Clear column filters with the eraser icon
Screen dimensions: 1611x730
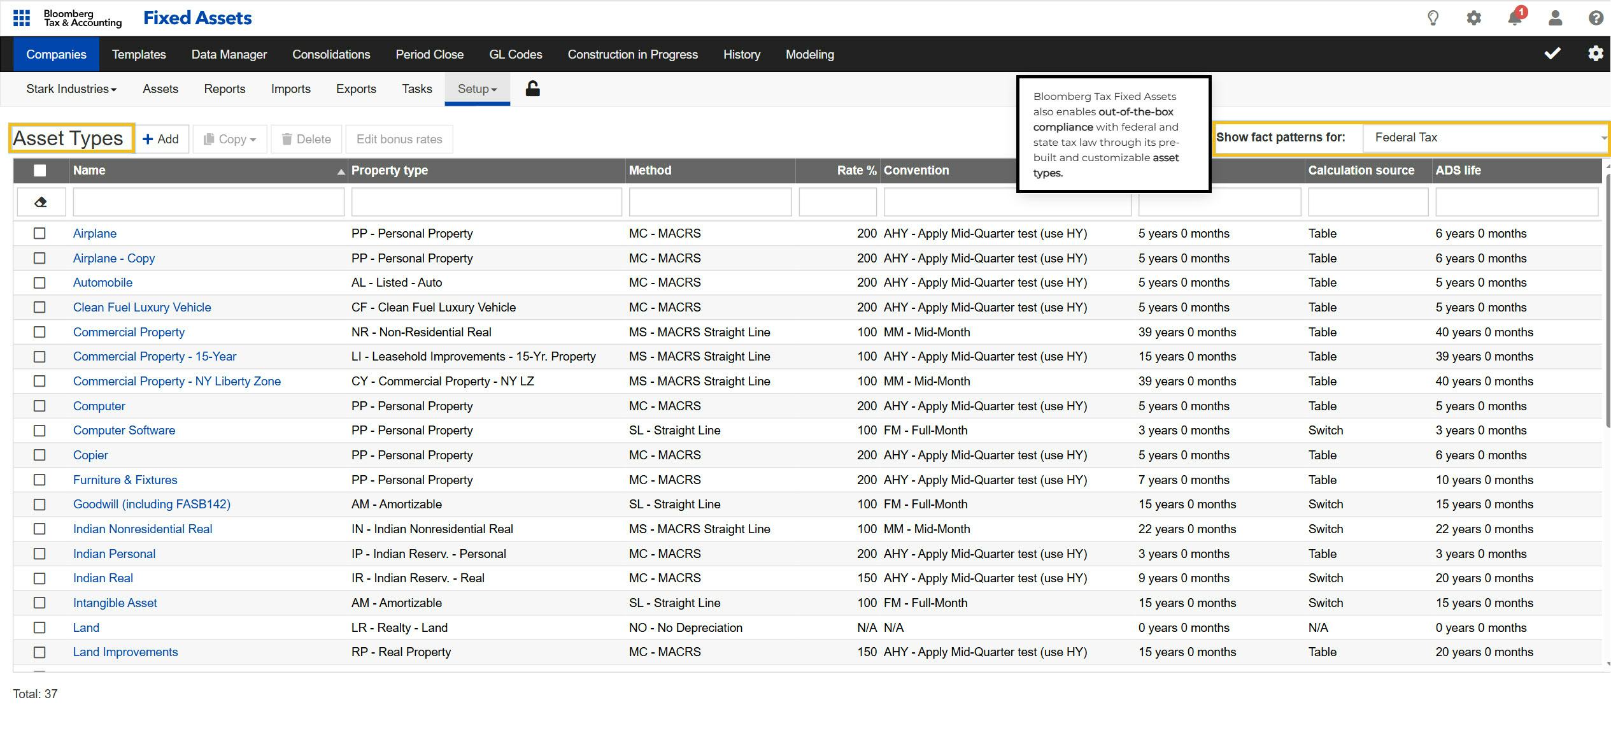pyautogui.click(x=41, y=201)
